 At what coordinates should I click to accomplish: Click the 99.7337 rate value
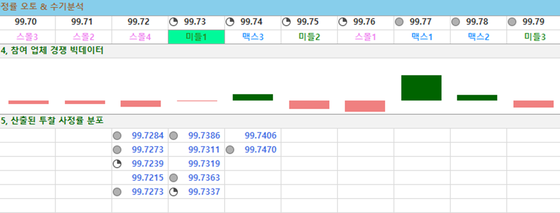(204, 192)
